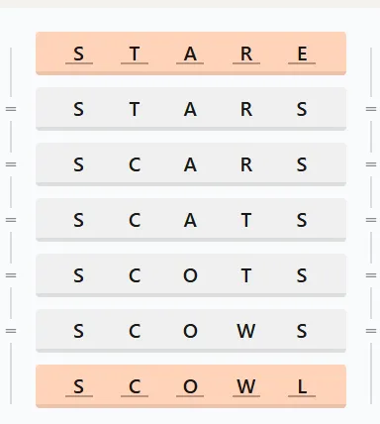Click the letter O in SCOTS
This screenshot has width=380, height=424.
pyautogui.click(x=190, y=275)
